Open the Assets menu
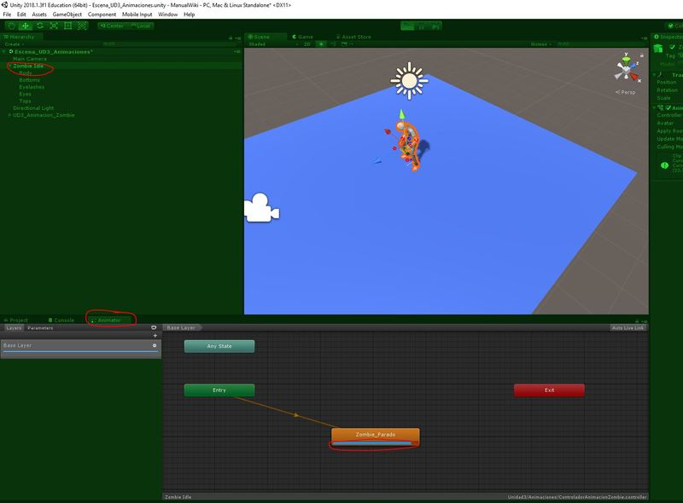Image resolution: width=683 pixels, height=503 pixels. pos(39,14)
